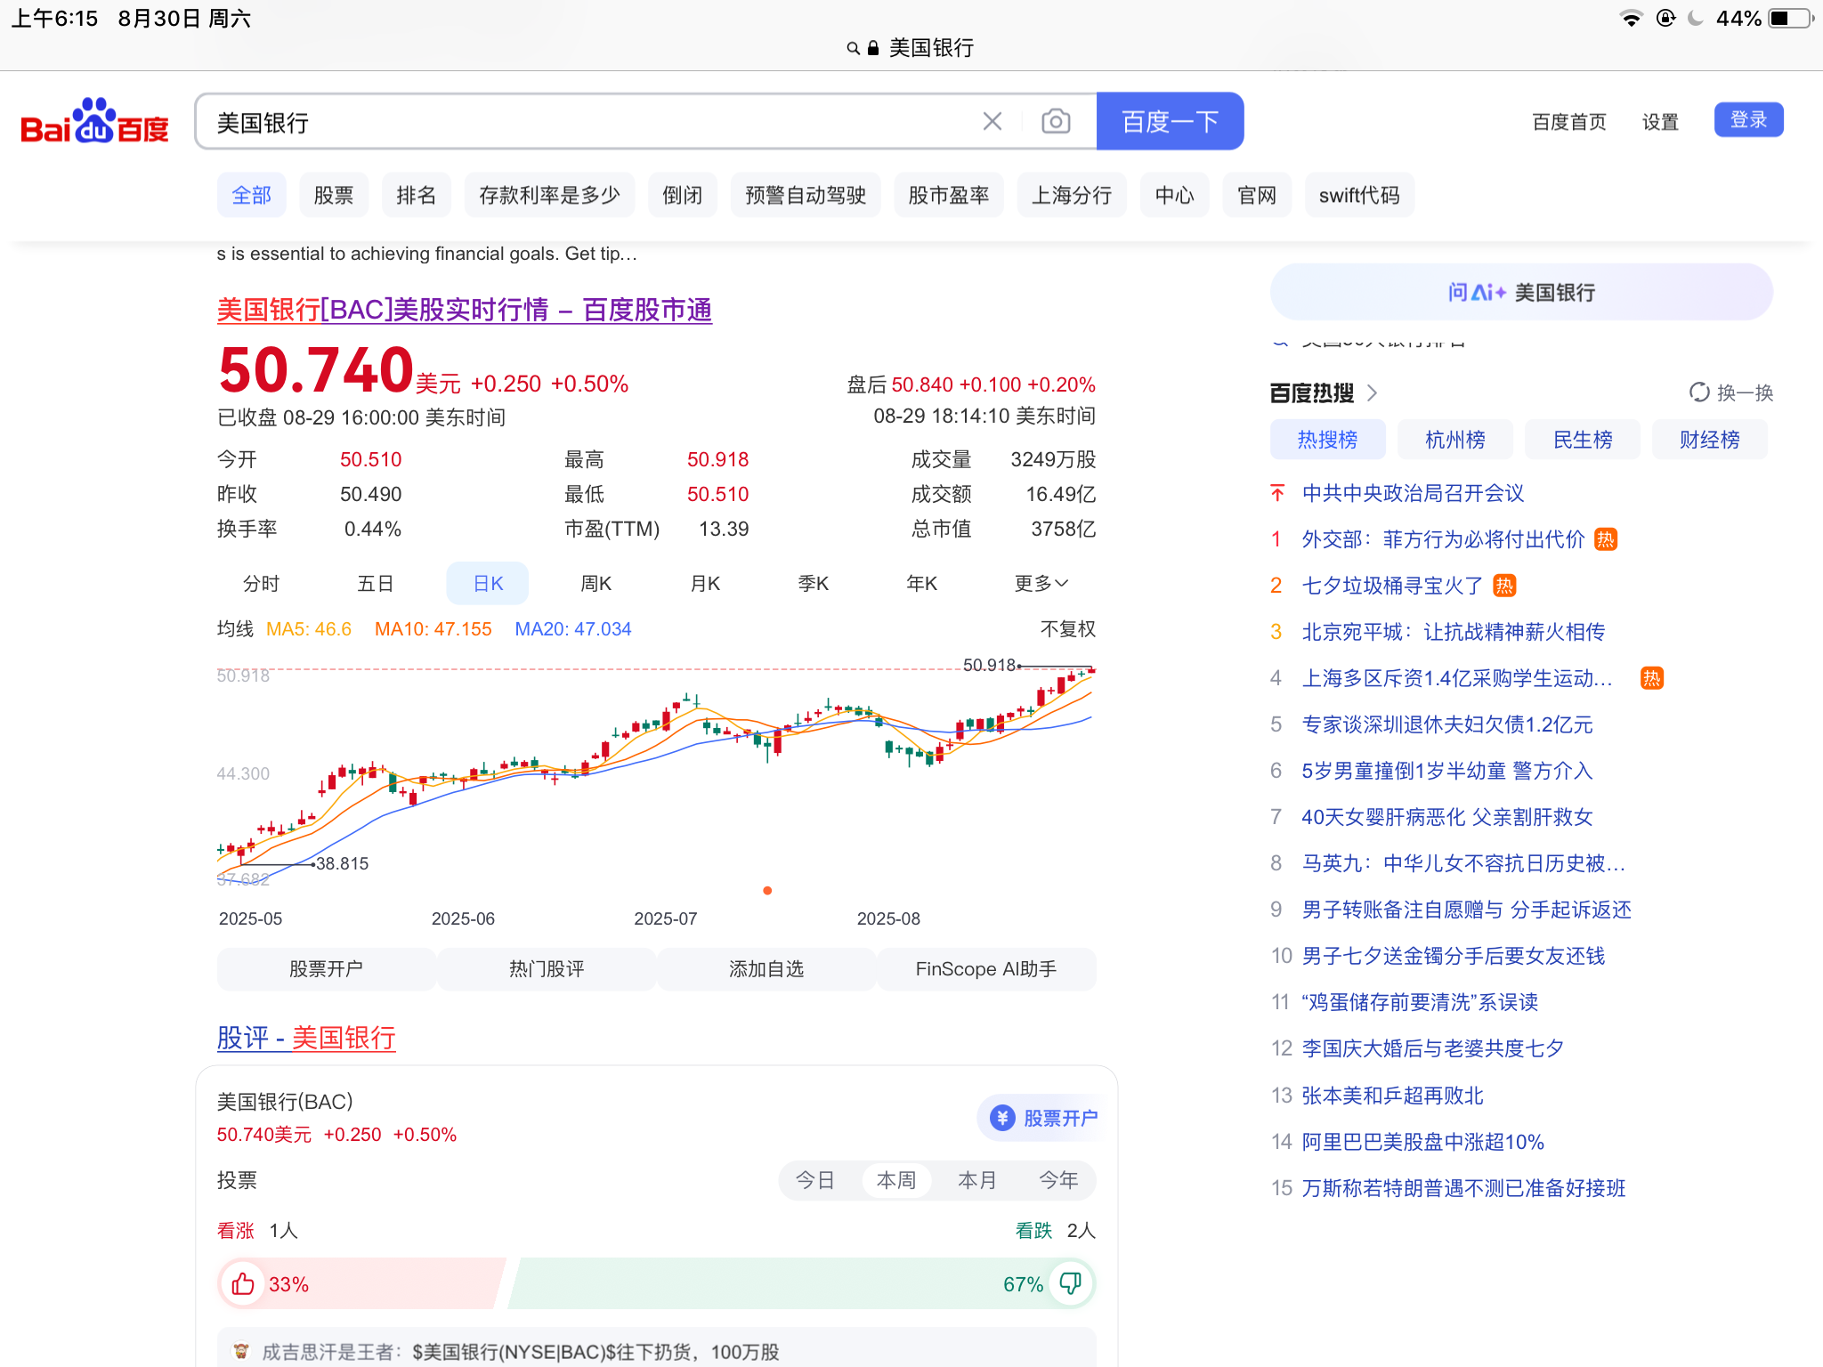
Task: Open 张本美和乒超再败北 topic
Action: [x=1392, y=1096]
